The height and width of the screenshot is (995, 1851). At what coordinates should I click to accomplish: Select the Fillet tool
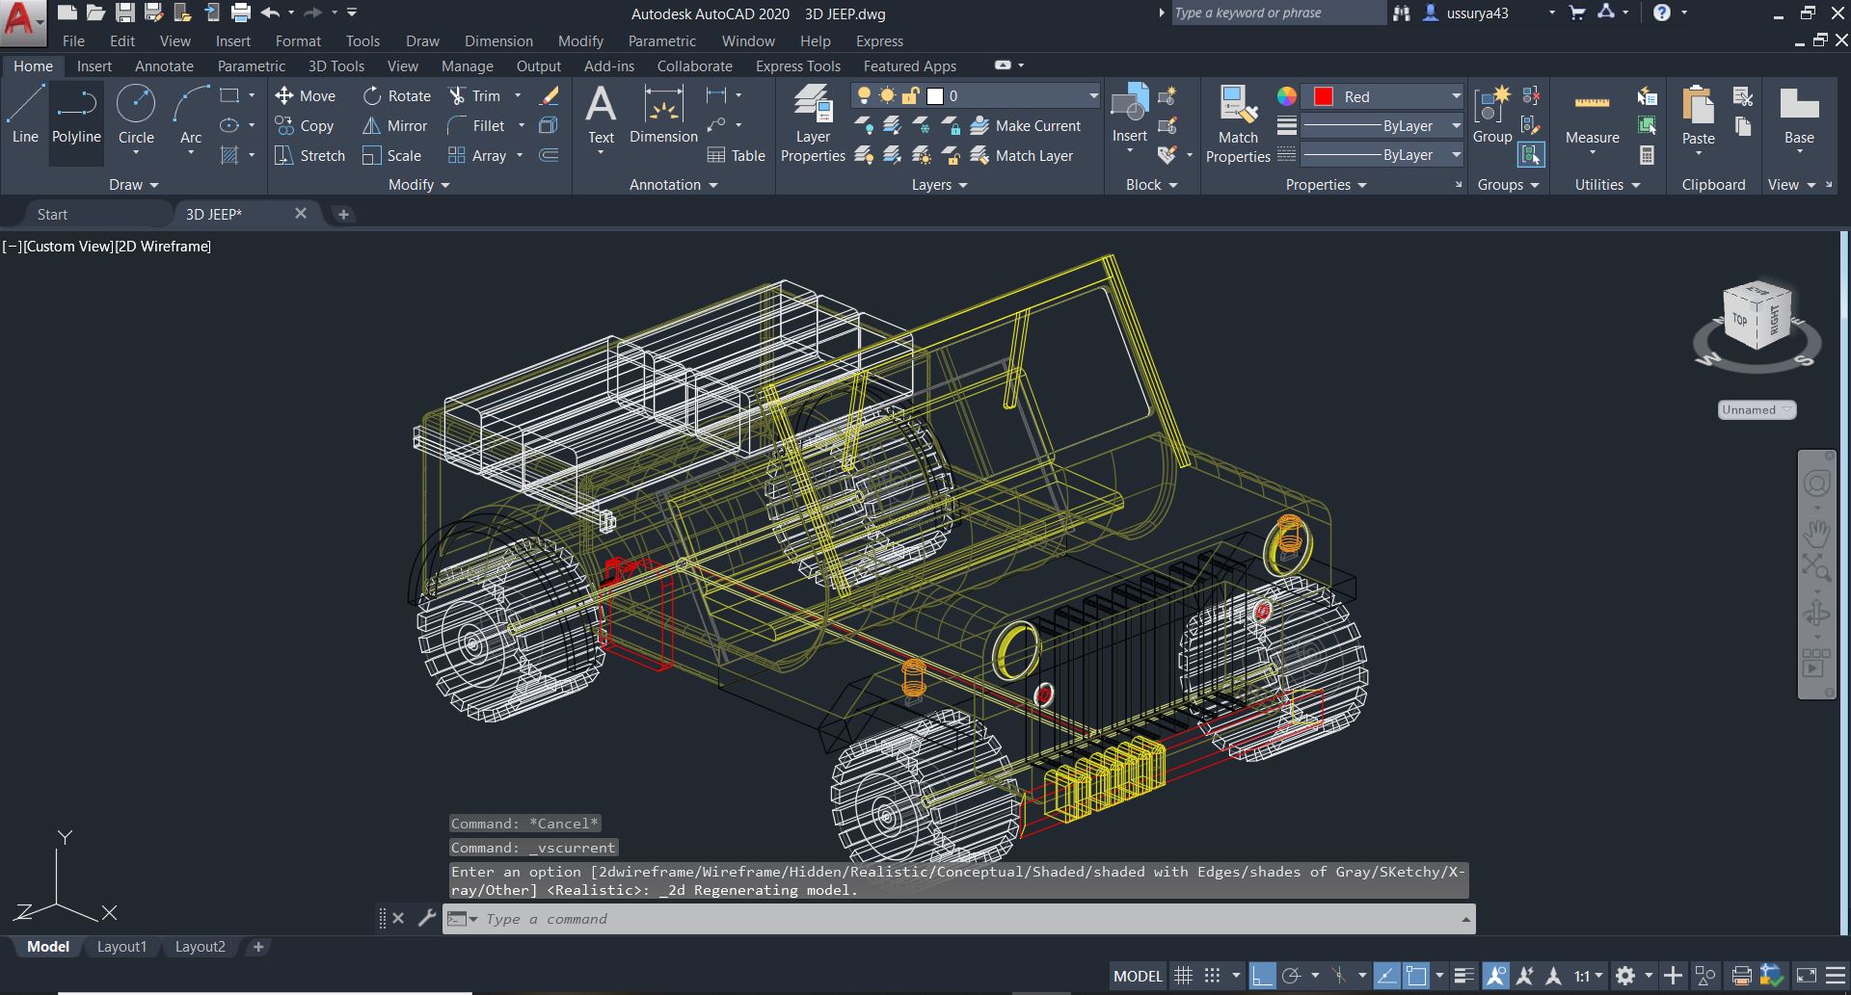coord(477,125)
